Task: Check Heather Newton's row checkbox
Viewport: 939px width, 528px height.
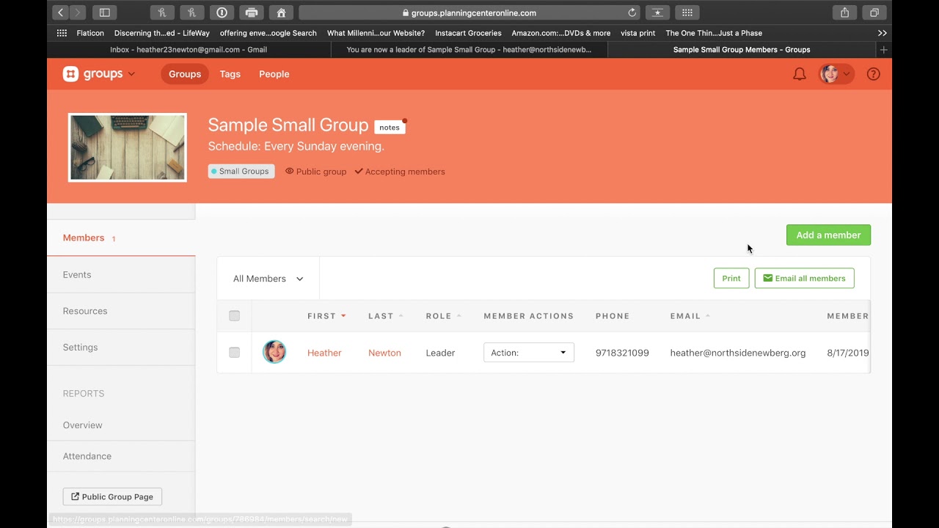Action: click(x=234, y=353)
